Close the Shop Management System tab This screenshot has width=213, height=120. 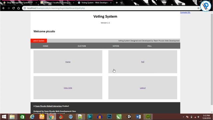pyautogui.click(x=36, y=3)
